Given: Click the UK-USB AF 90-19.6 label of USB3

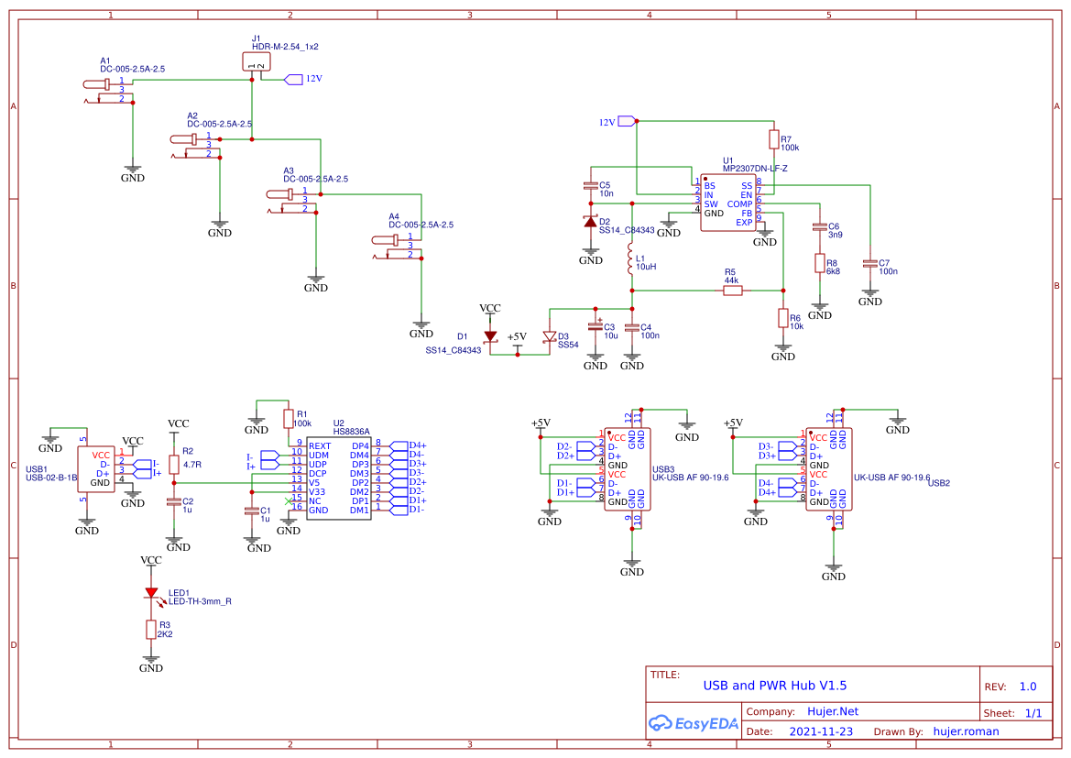Looking at the screenshot, I should pyautogui.click(x=691, y=478).
